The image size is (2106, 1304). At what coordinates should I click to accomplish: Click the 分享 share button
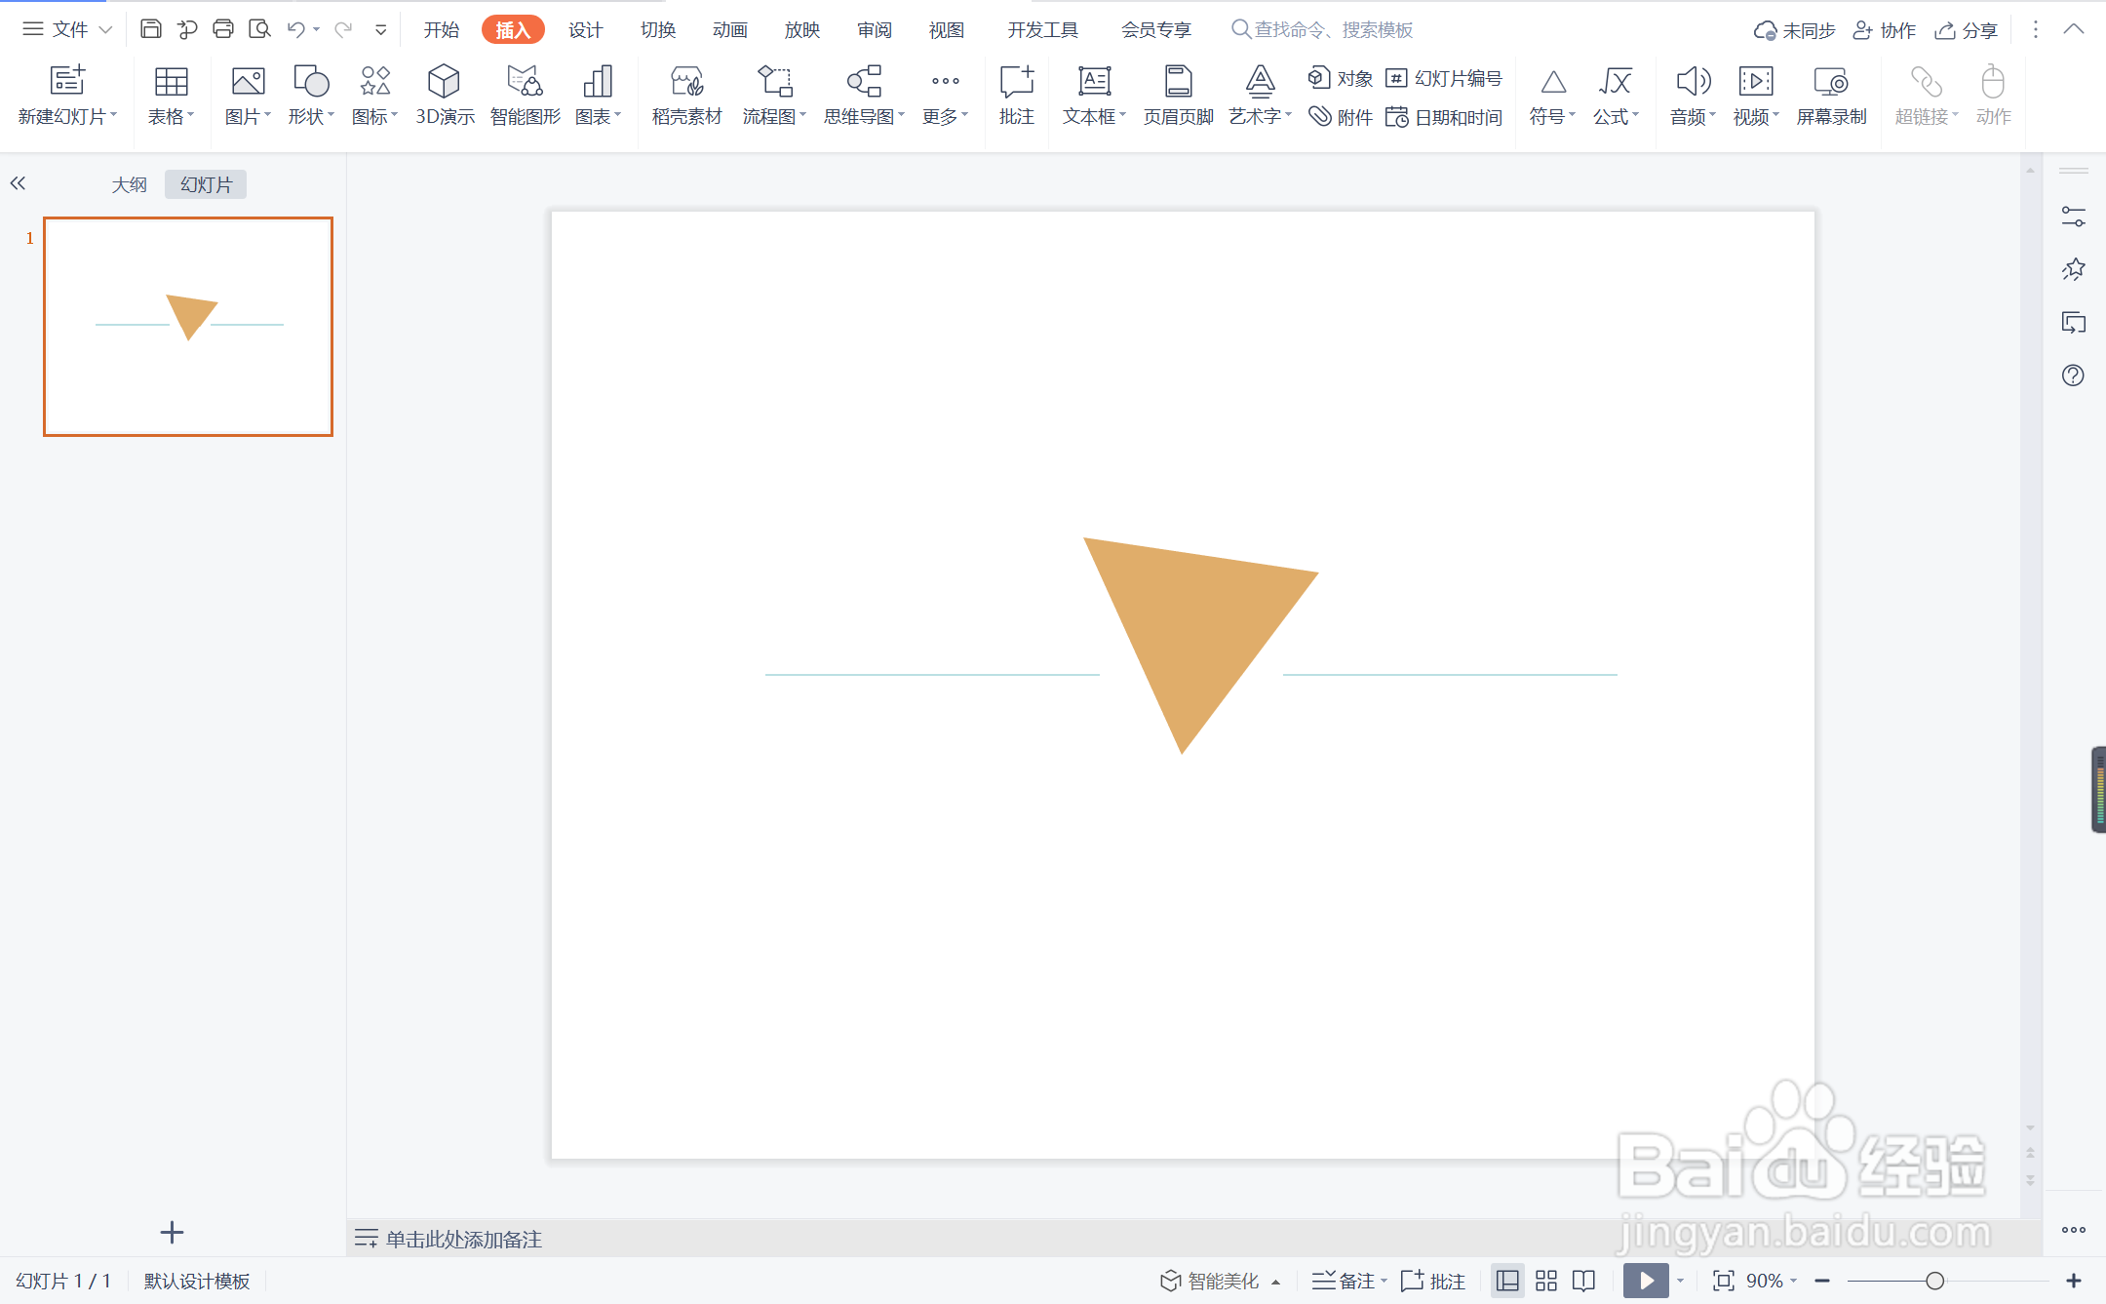[1968, 30]
